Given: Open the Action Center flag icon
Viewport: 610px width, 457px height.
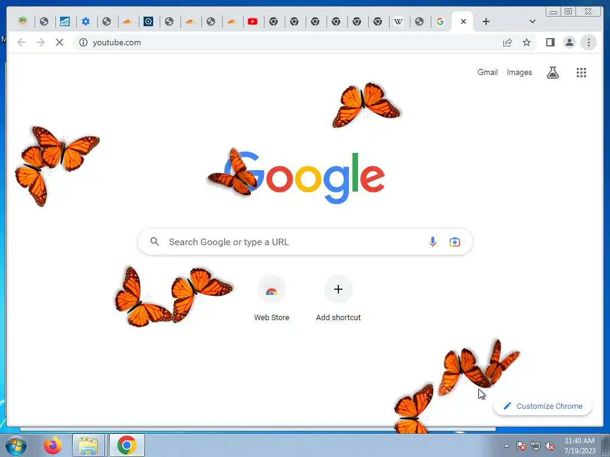Looking at the screenshot, I should pyautogui.click(x=521, y=446).
